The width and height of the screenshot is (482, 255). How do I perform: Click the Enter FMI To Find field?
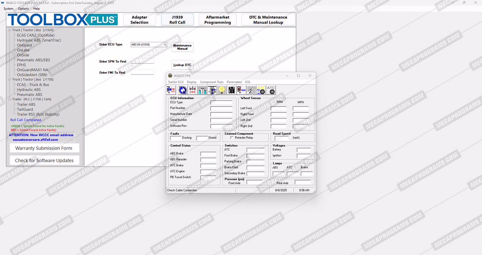point(142,72)
